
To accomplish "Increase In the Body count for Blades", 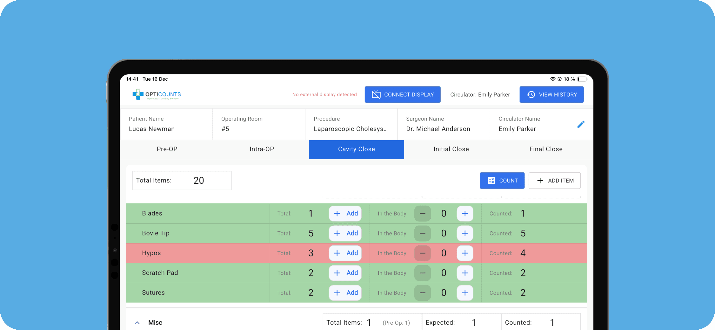I will [x=465, y=214].
